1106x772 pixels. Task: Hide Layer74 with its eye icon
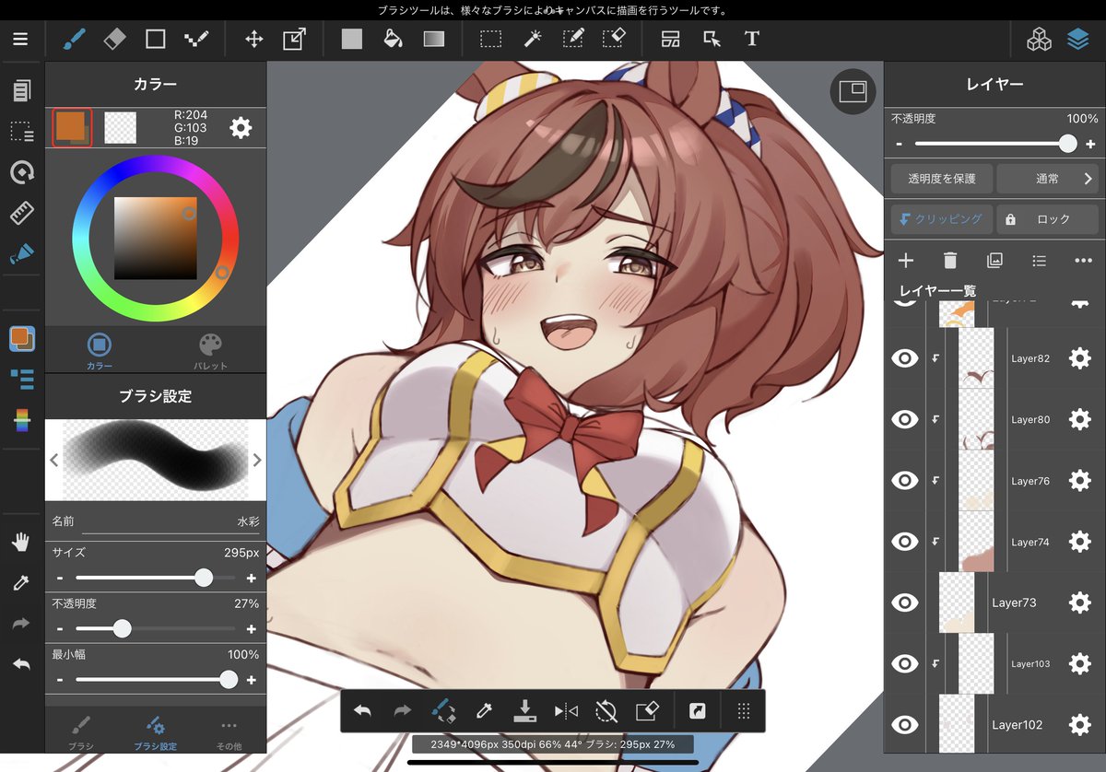pyautogui.click(x=906, y=542)
